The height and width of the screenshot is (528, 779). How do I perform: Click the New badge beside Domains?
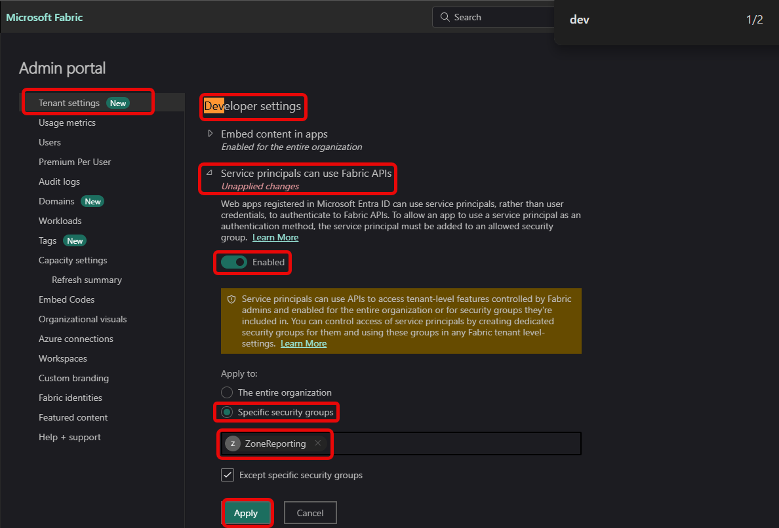pyautogui.click(x=92, y=202)
